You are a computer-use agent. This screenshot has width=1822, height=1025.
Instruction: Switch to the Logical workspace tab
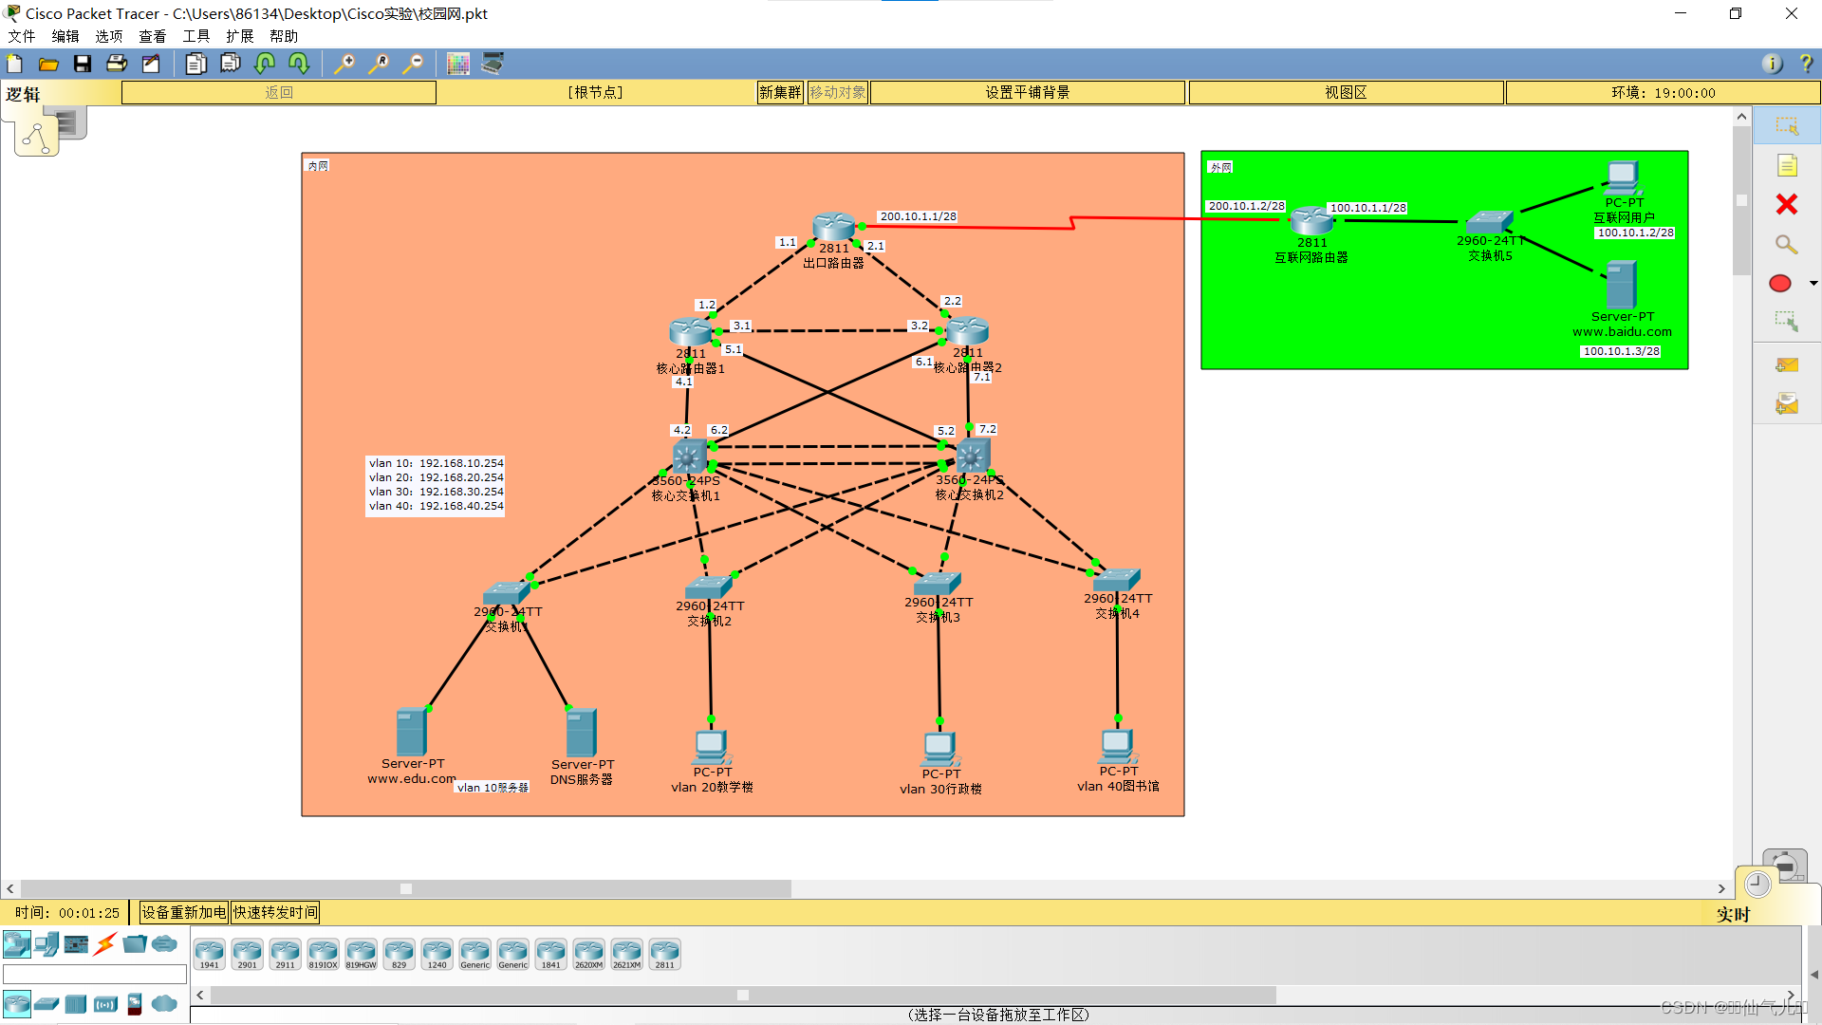click(36, 138)
